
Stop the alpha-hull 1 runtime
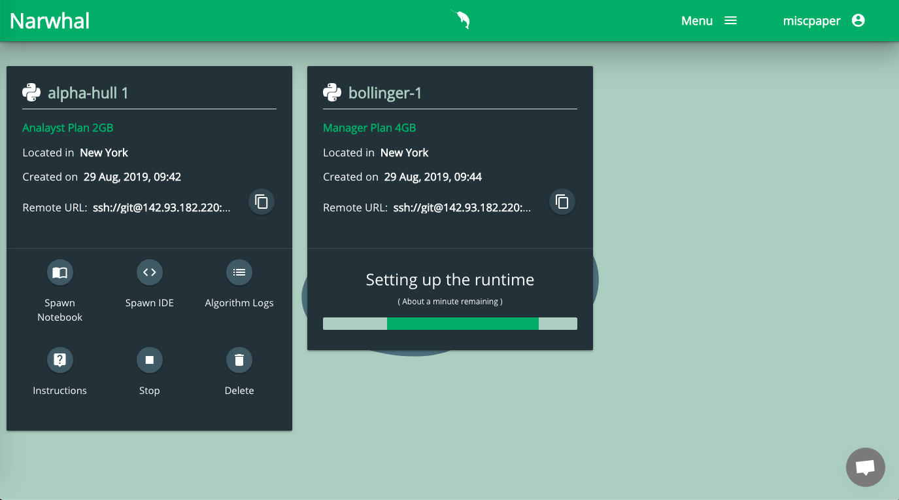[x=149, y=360]
